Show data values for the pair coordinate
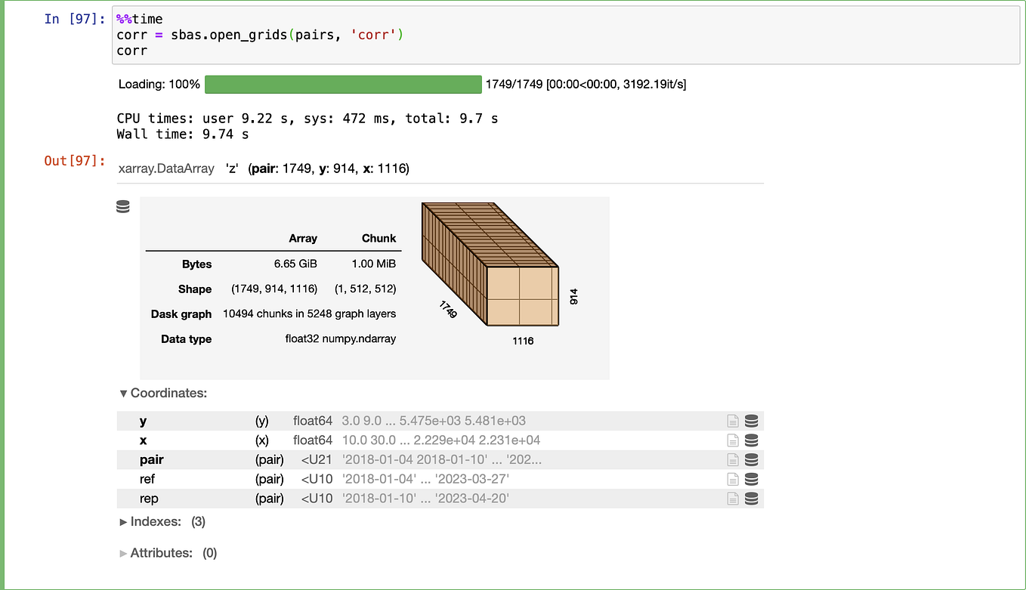Image resolution: width=1026 pixels, height=590 pixels. [x=751, y=459]
